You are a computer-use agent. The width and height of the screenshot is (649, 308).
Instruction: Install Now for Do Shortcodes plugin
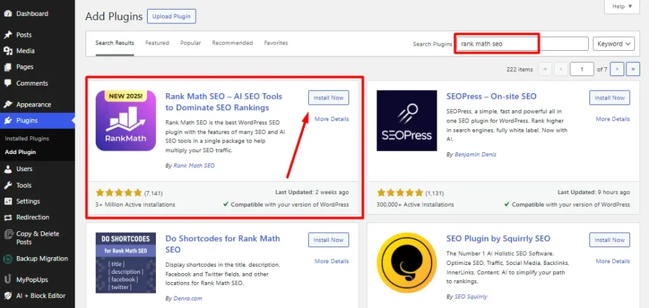pyautogui.click(x=329, y=240)
